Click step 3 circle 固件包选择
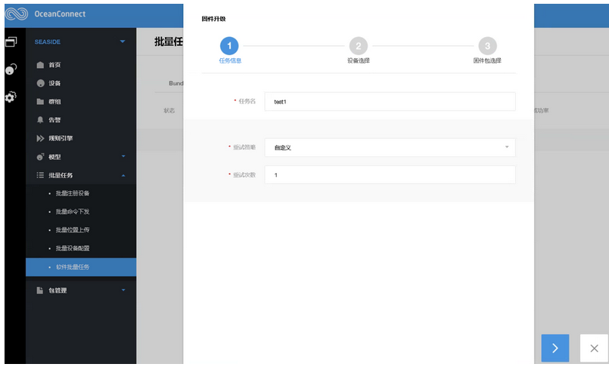This screenshot has width=609, height=367. [x=487, y=46]
